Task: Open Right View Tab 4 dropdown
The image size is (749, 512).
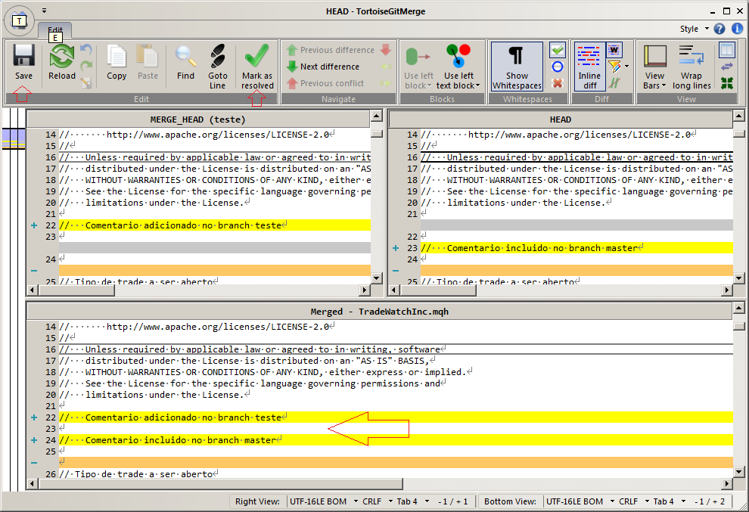Action: pos(413,501)
